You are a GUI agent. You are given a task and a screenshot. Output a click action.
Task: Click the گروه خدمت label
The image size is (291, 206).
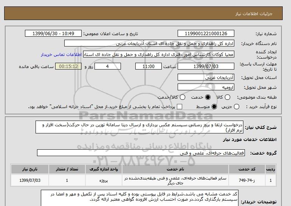263,153
